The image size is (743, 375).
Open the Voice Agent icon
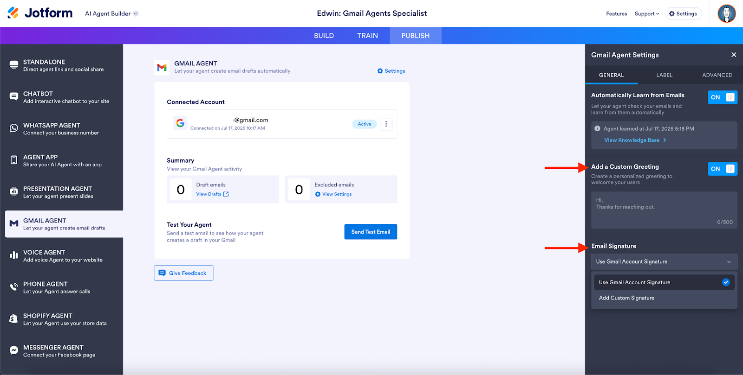point(14,255)
